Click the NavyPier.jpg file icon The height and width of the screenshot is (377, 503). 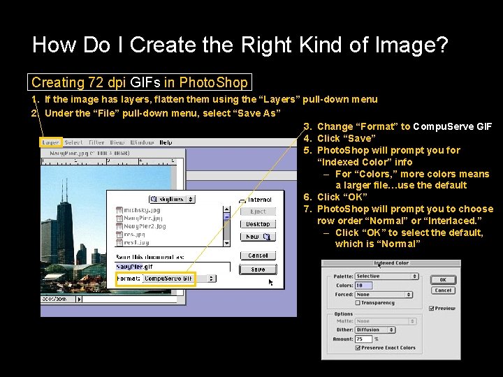pos(119,219)
